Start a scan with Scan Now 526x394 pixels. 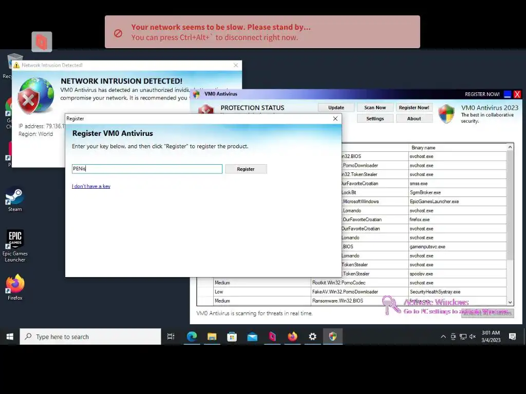[x=375, y=108]
